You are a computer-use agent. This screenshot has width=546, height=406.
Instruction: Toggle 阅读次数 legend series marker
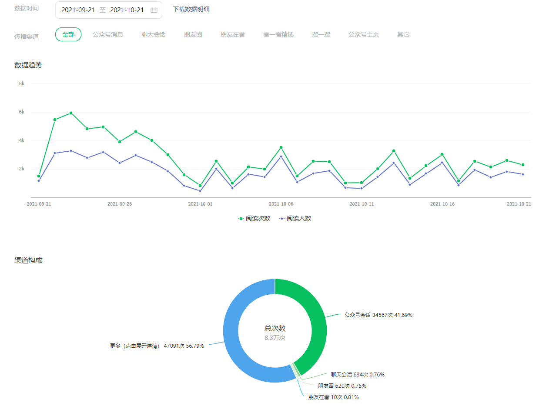pos(241,219)
